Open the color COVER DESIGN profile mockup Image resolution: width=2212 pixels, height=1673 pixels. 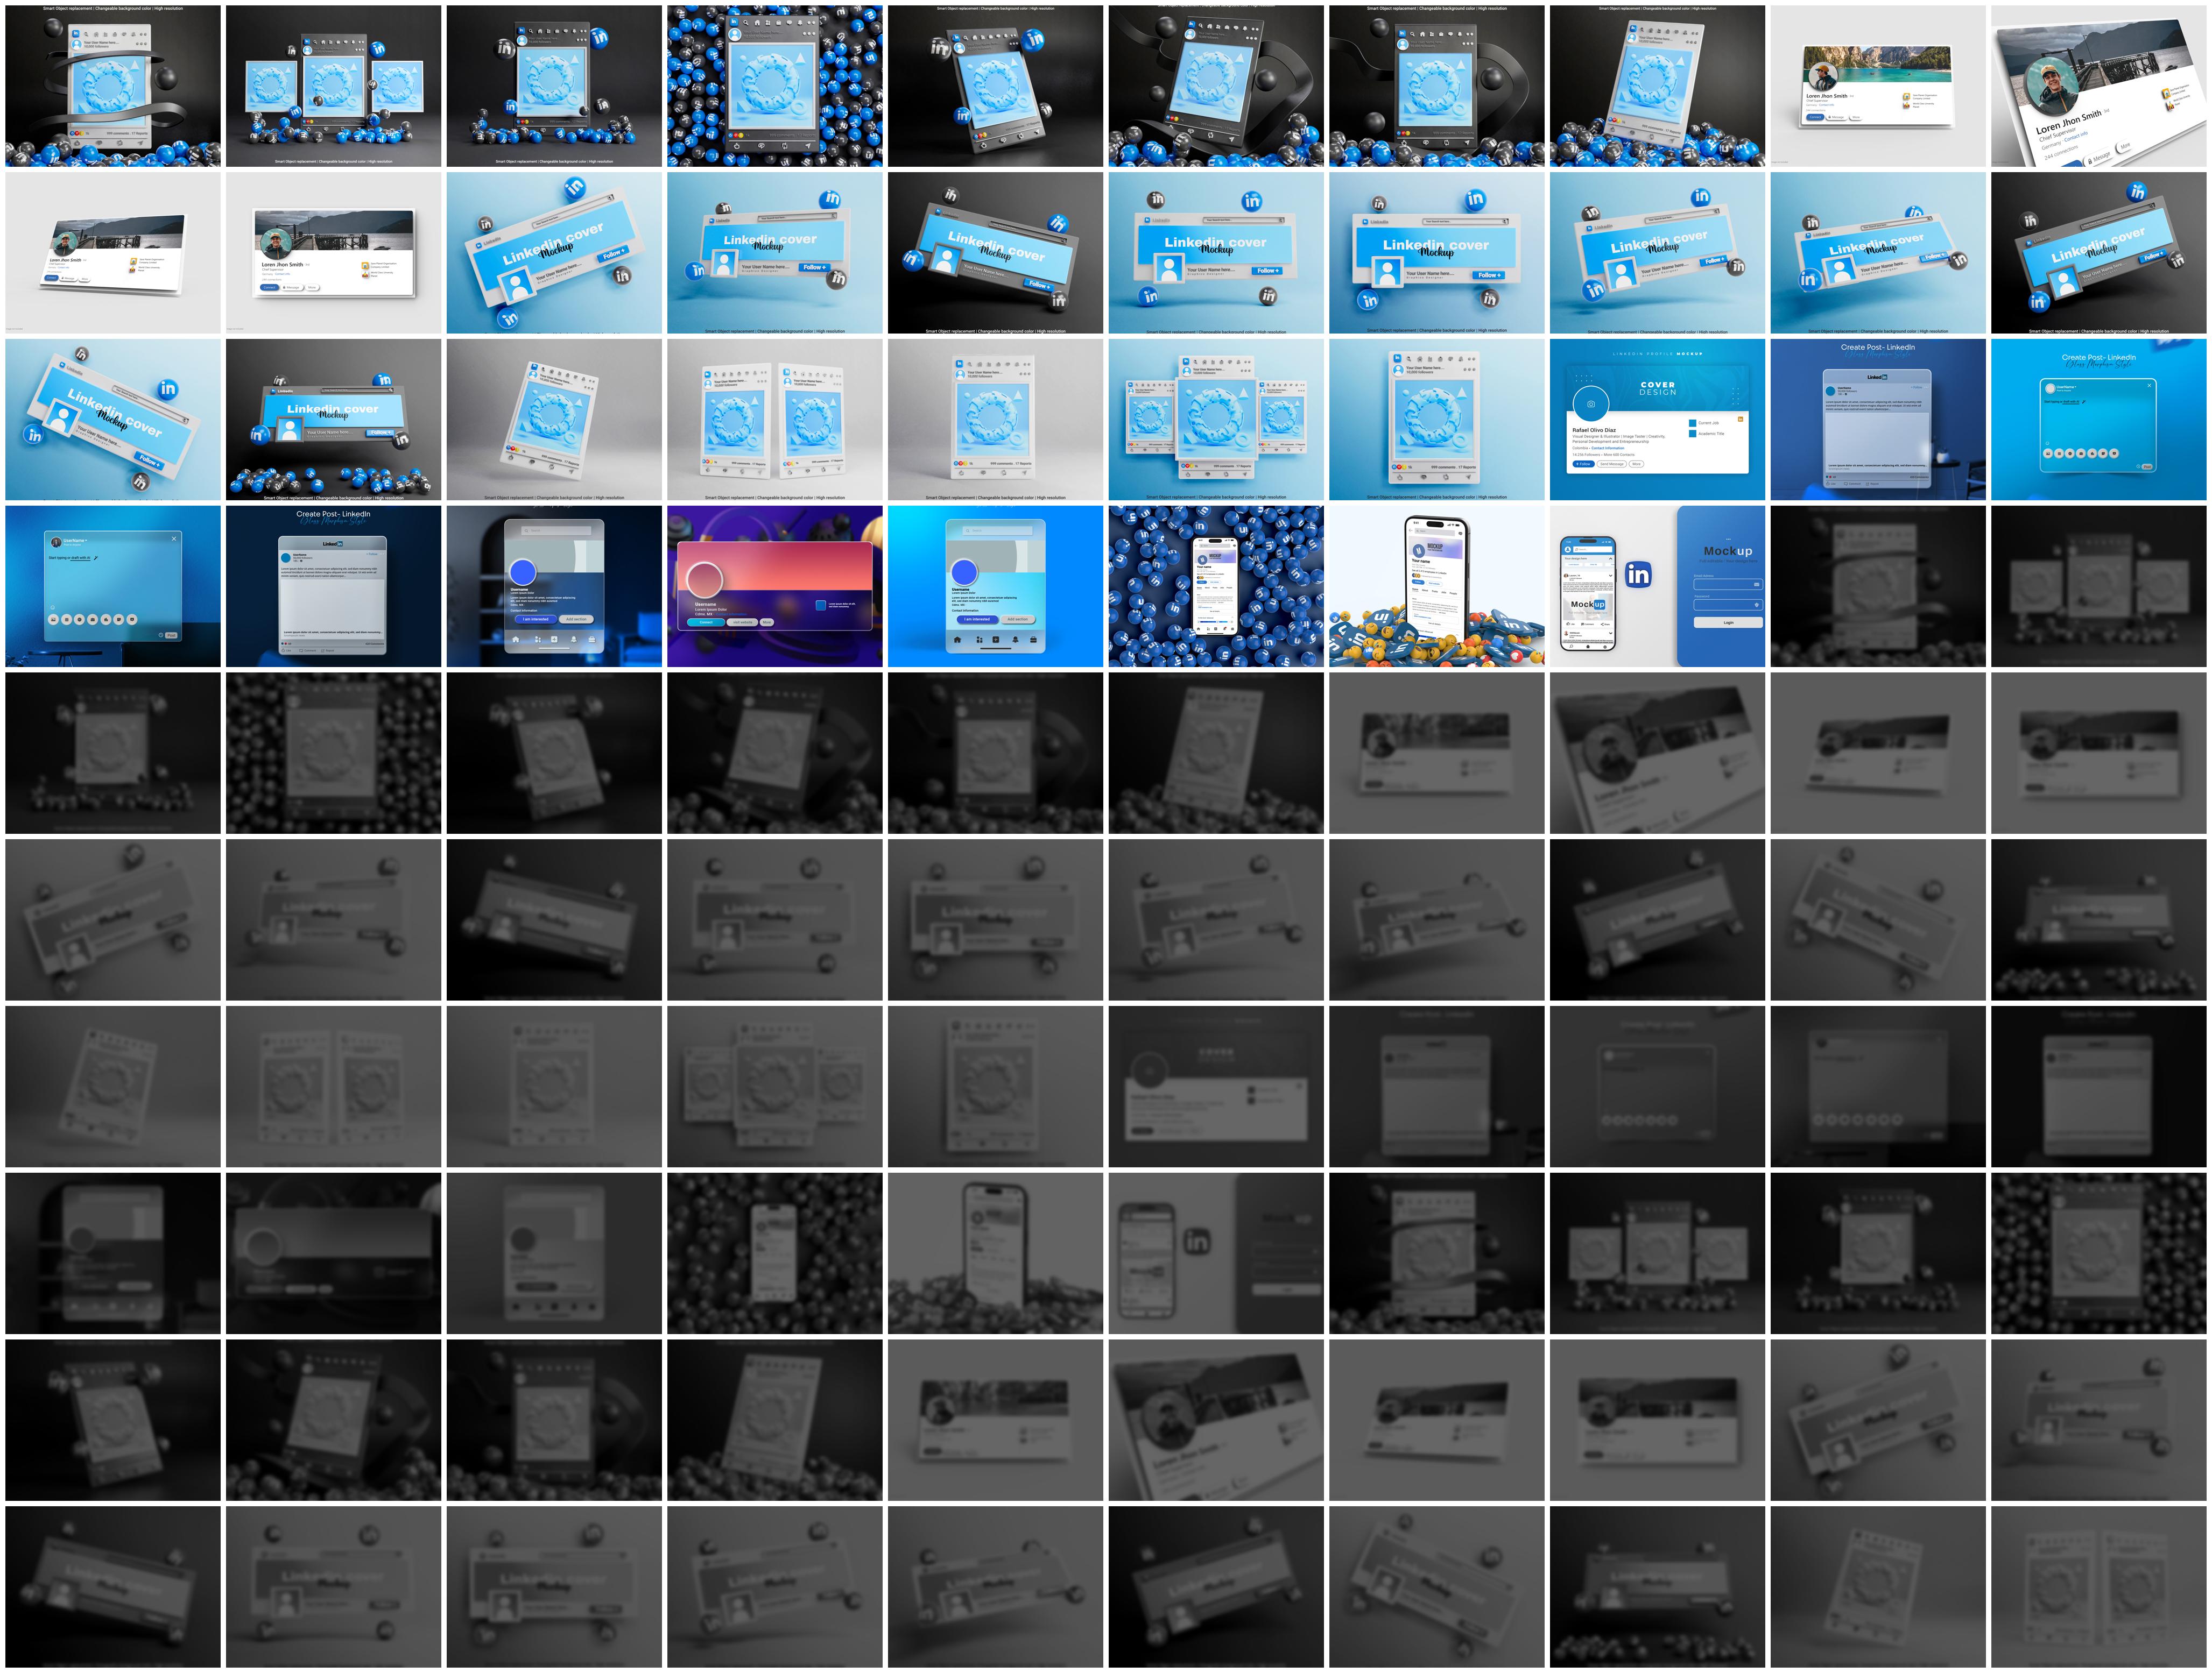1658,420
